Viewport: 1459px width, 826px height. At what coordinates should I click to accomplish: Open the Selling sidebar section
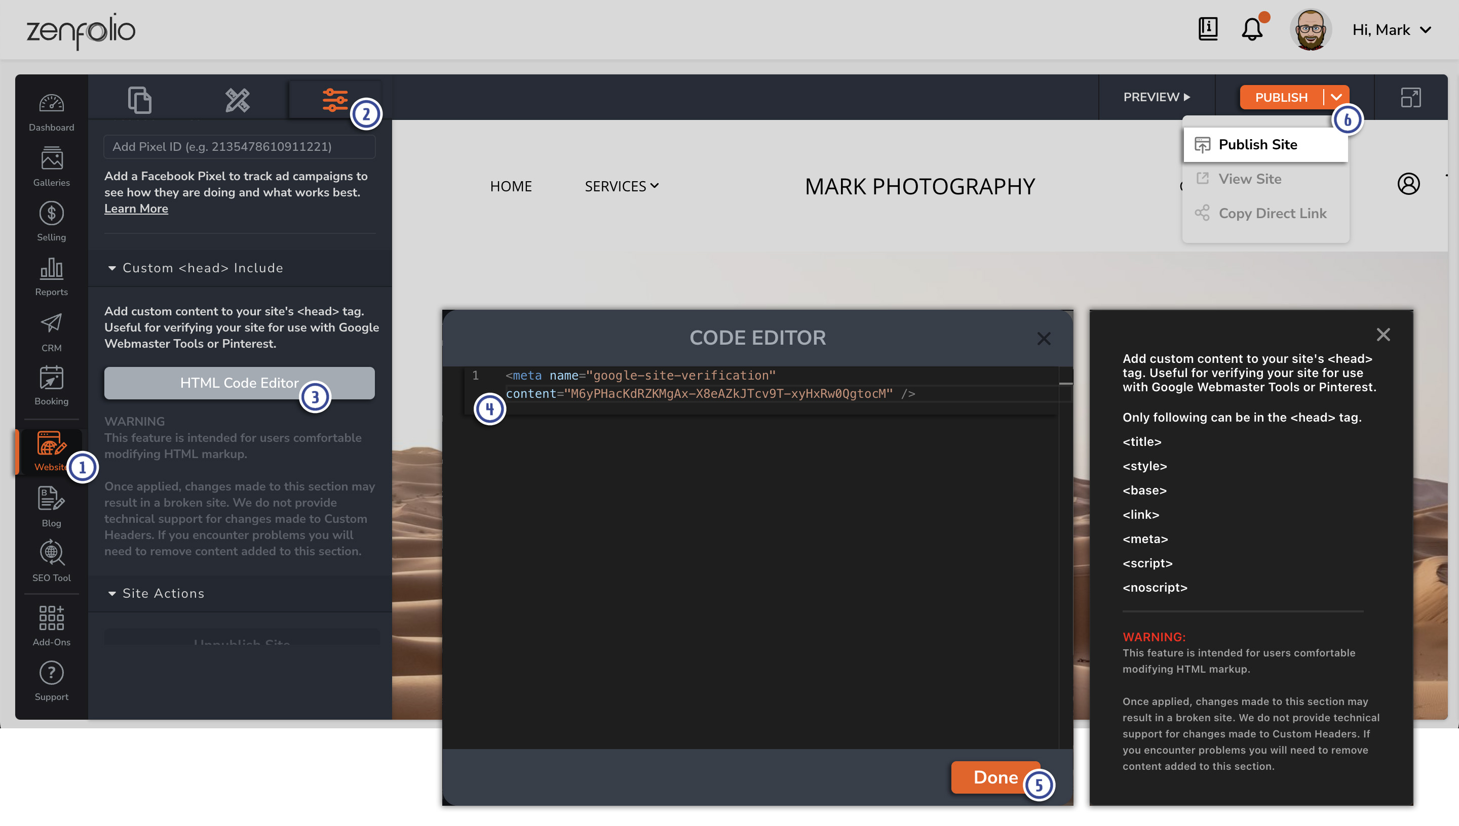coord(51,221)
